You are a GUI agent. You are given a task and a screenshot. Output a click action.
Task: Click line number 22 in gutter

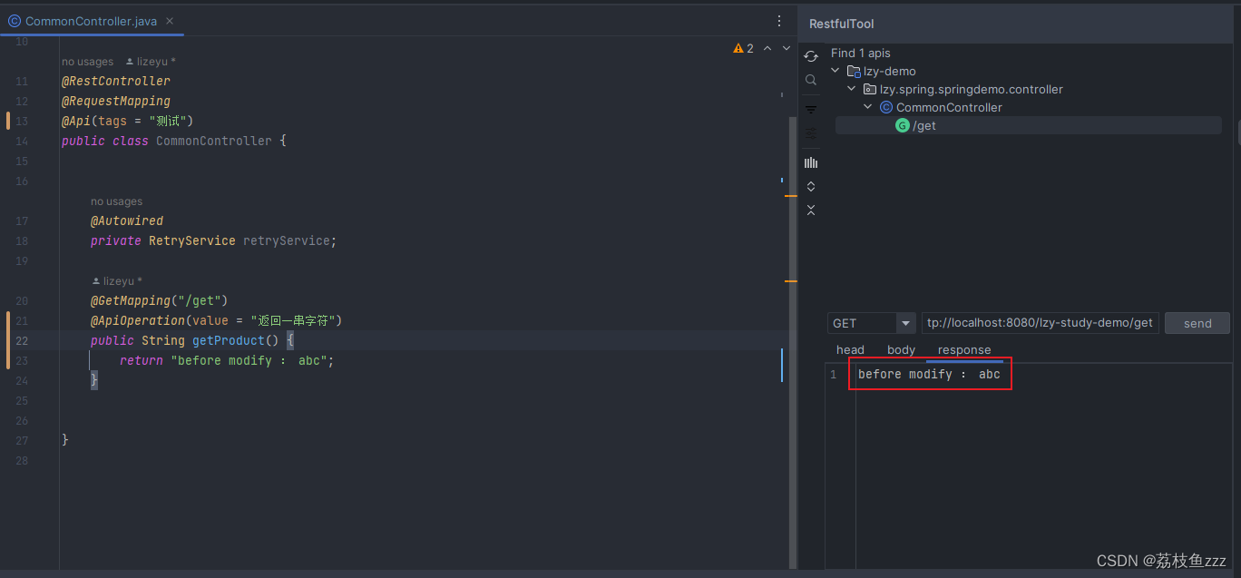[x=23, y=340]
